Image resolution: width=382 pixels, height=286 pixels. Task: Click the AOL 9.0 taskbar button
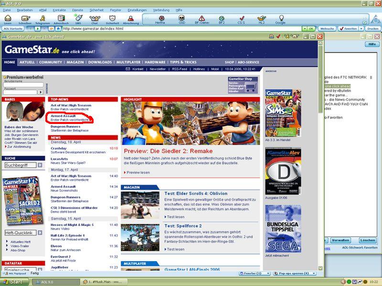tap(55, 282)
